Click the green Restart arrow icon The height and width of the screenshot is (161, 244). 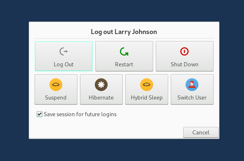tap(124, 51)
